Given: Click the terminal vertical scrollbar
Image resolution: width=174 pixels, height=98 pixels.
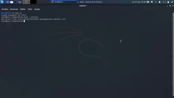Looking at the screenshot, I should (173, 54).
